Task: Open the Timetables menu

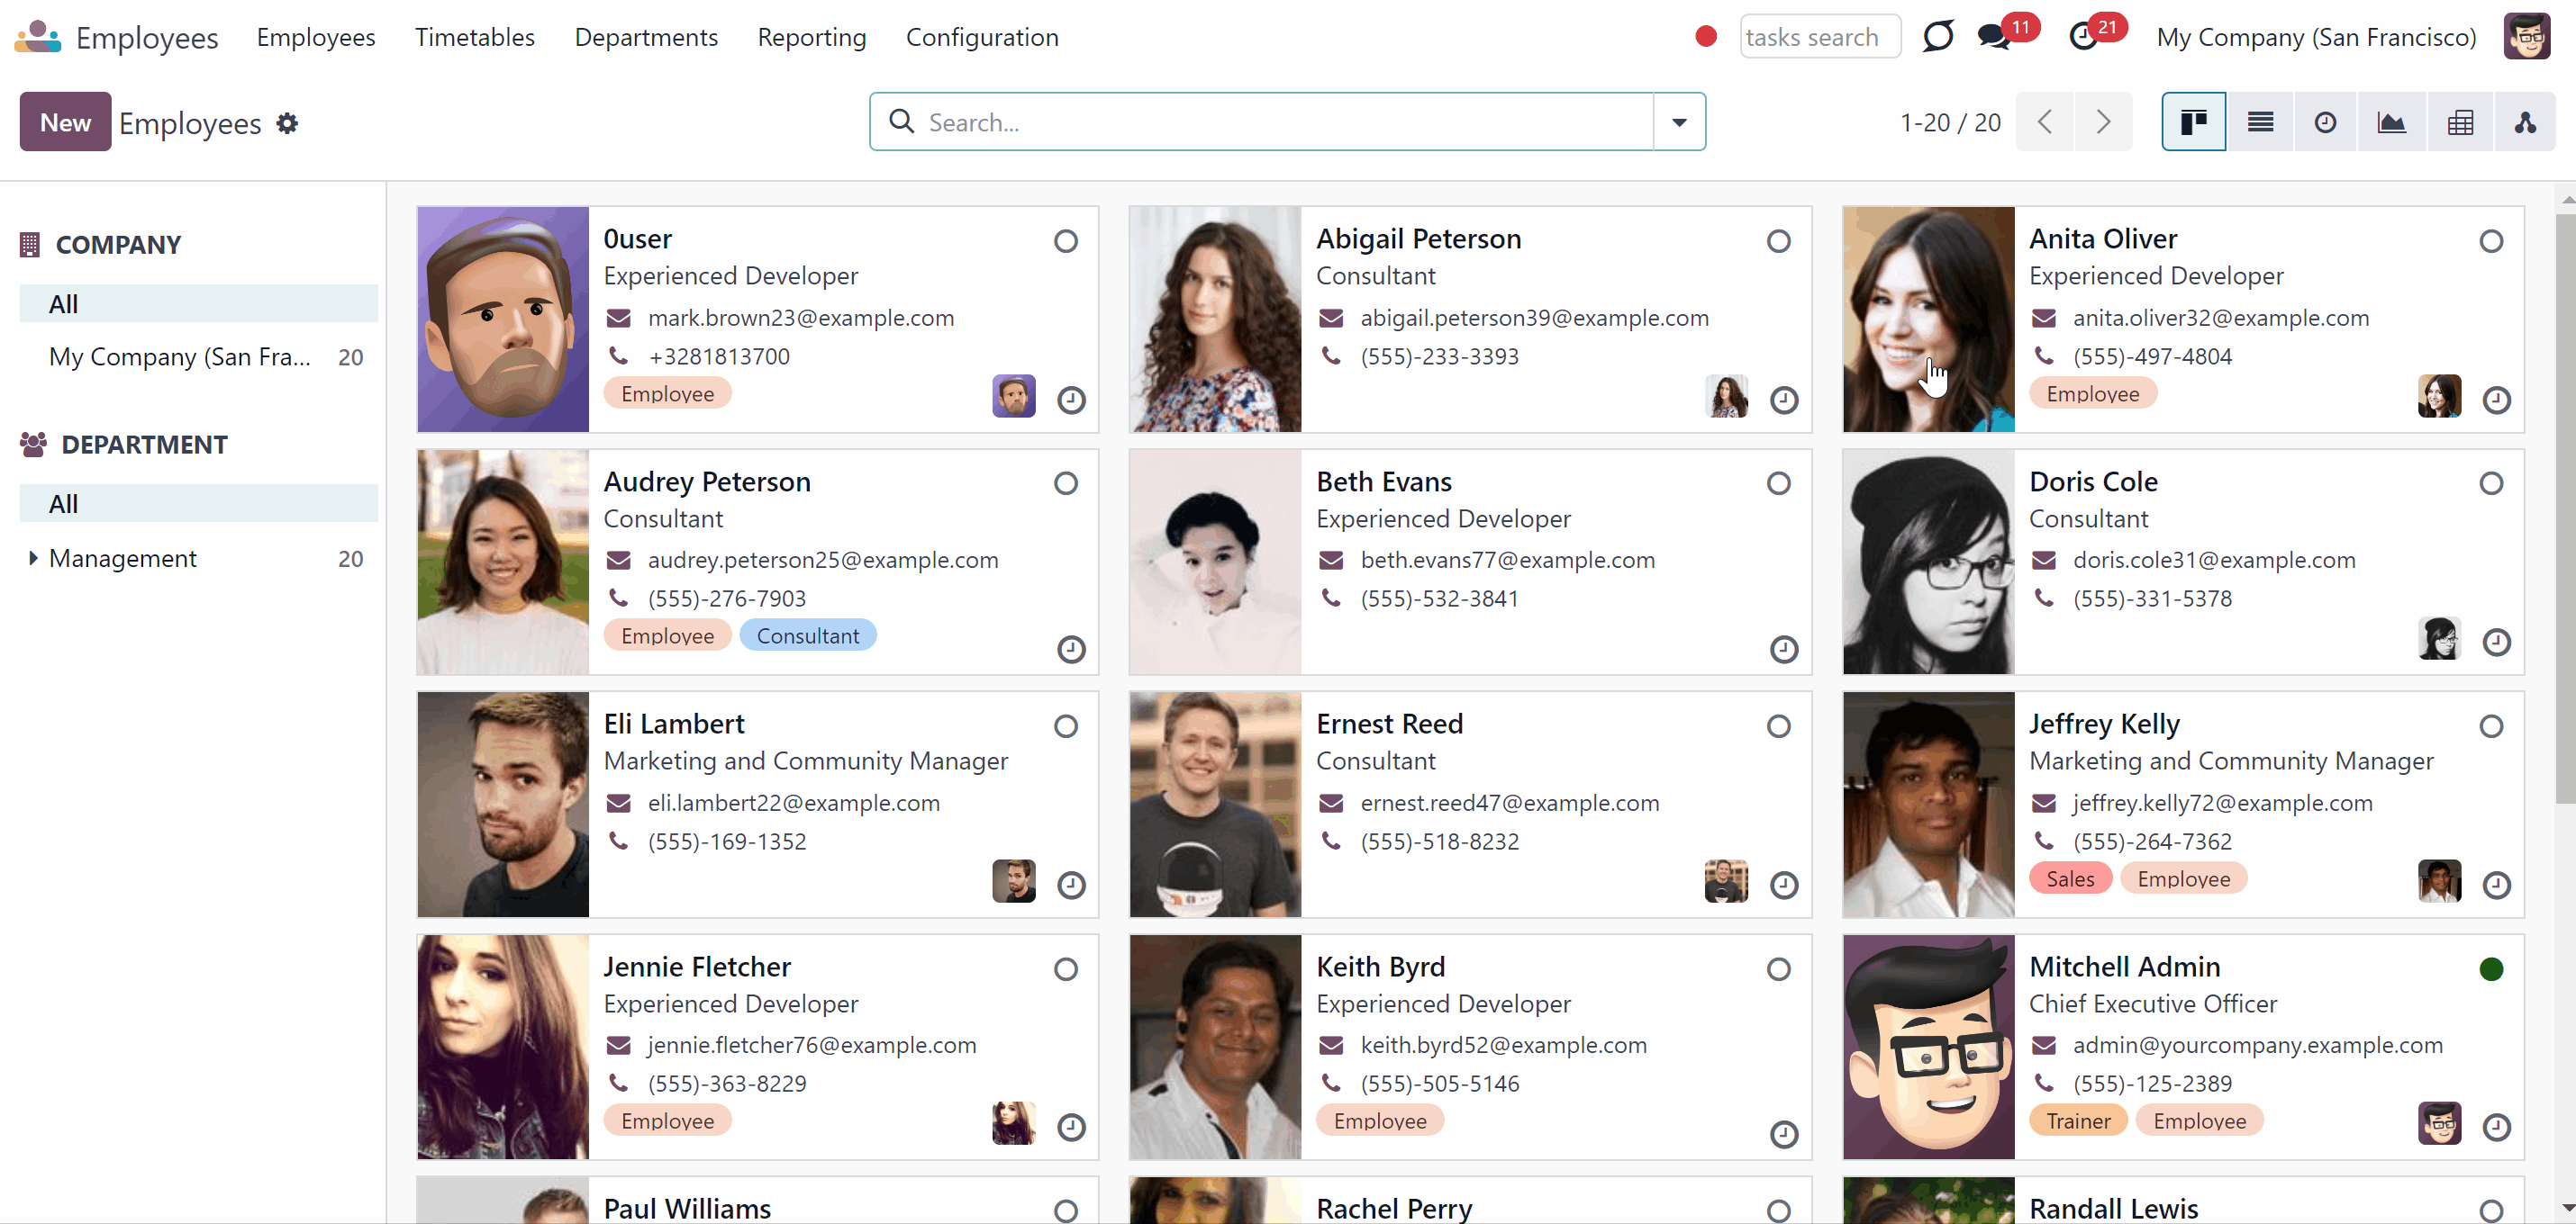Action: [x=475, y=37]
